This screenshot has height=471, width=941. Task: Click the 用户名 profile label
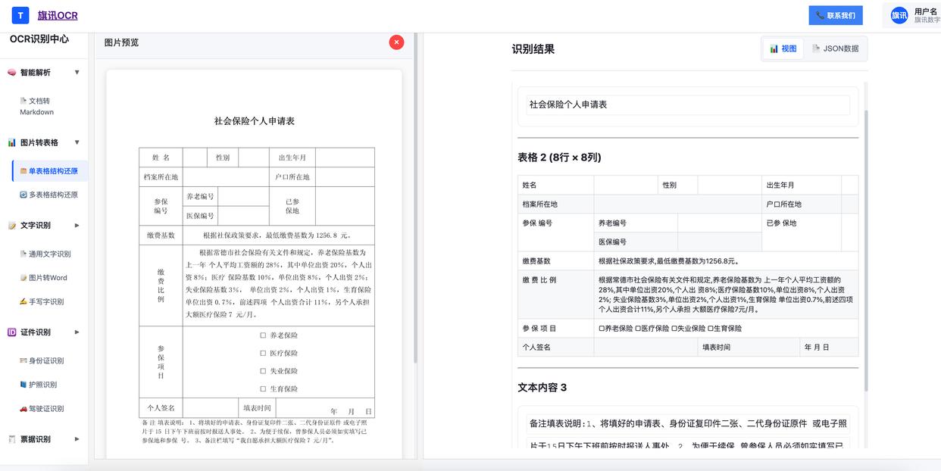point(926,11)
